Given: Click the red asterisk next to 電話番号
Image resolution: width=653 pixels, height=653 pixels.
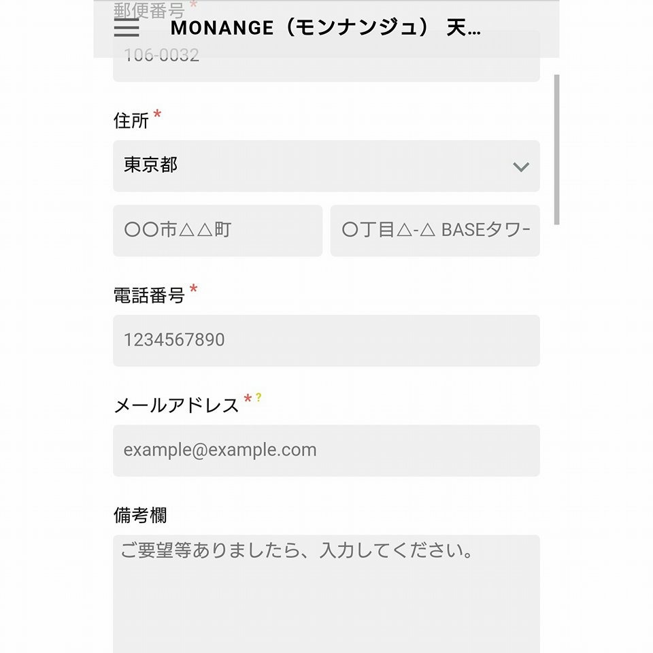Looking at the screenshot, I should coord(193,288).
